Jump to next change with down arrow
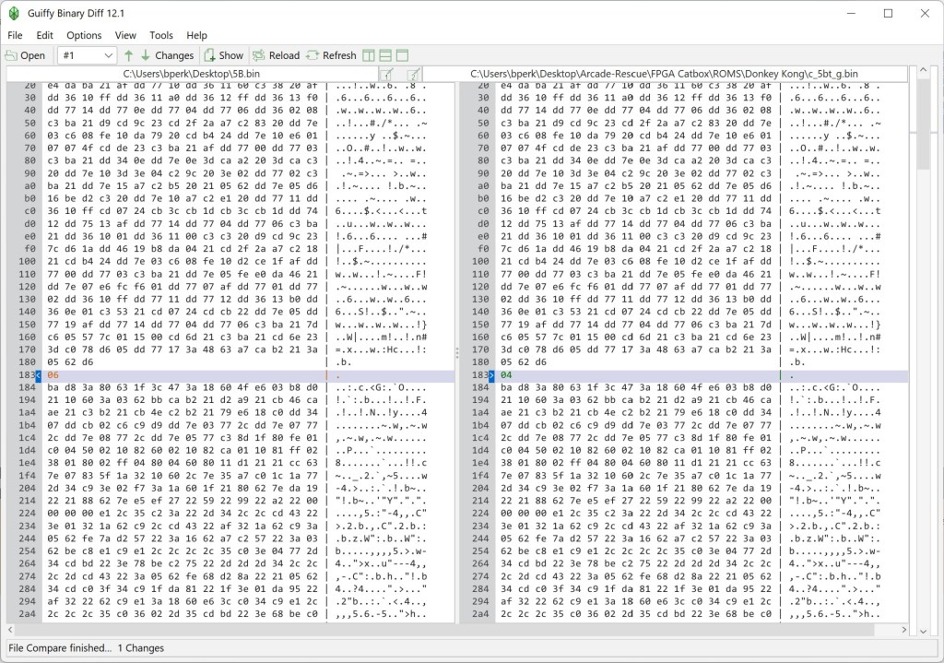 [x=145, y=55]
